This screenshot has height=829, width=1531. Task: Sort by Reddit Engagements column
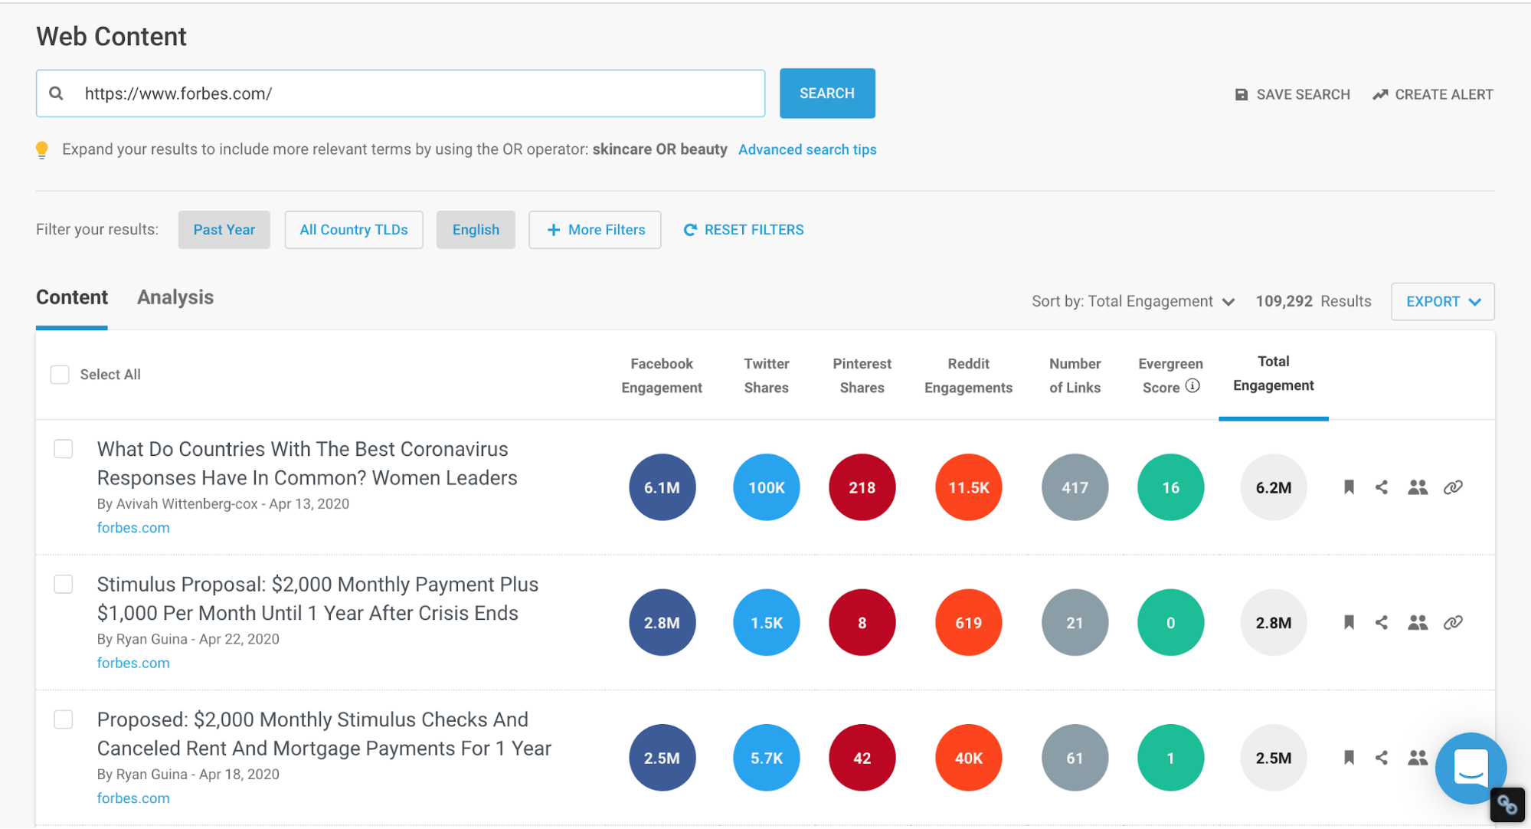(968, 375)
